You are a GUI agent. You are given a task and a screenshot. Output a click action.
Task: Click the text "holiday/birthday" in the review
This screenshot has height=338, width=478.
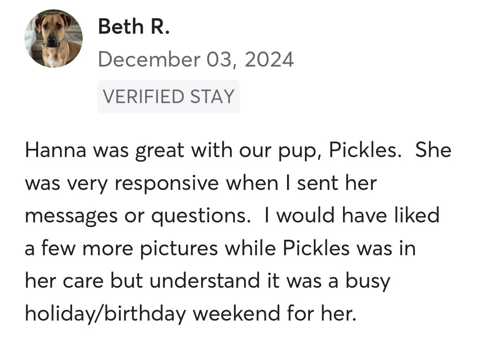coord(105,314)
